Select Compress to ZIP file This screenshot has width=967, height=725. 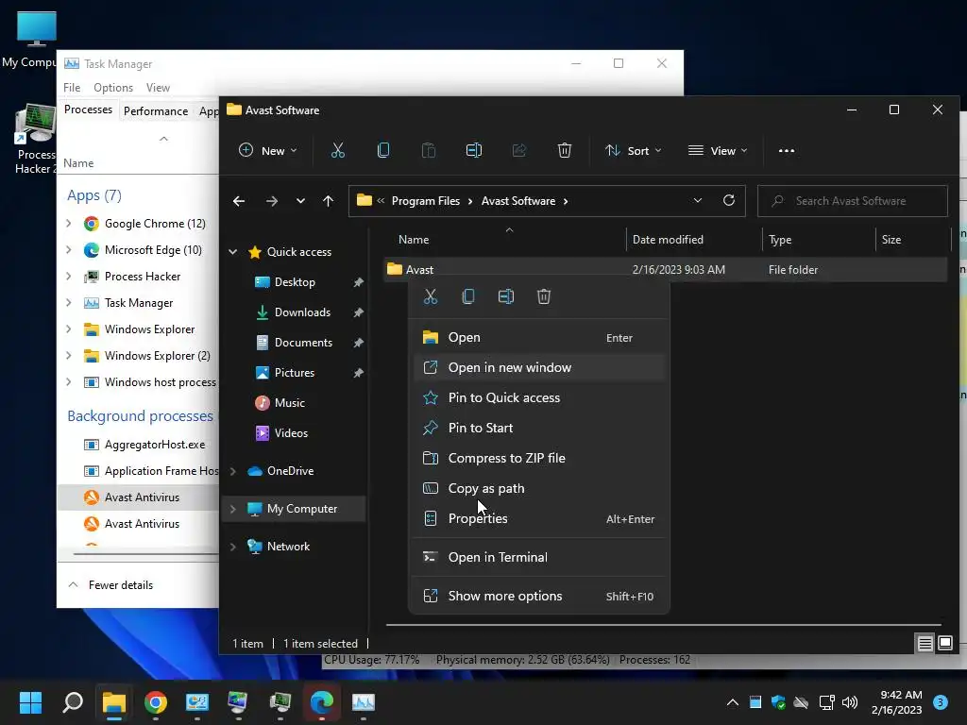coord(538,458)
